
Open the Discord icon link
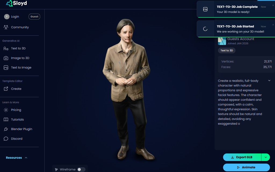tap(6, 138)
